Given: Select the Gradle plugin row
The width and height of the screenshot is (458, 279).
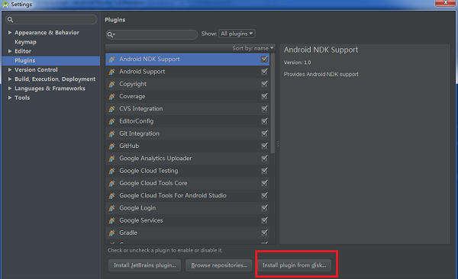Looking at the screenshot, I should (x=188, y=232).
